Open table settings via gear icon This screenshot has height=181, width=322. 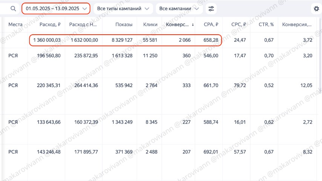point(316,9)
